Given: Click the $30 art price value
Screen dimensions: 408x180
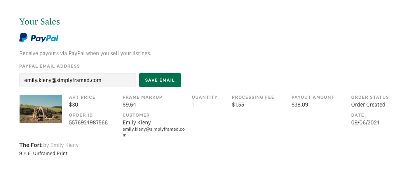Looking at the screenshot, I should click(x=73, y=105).
